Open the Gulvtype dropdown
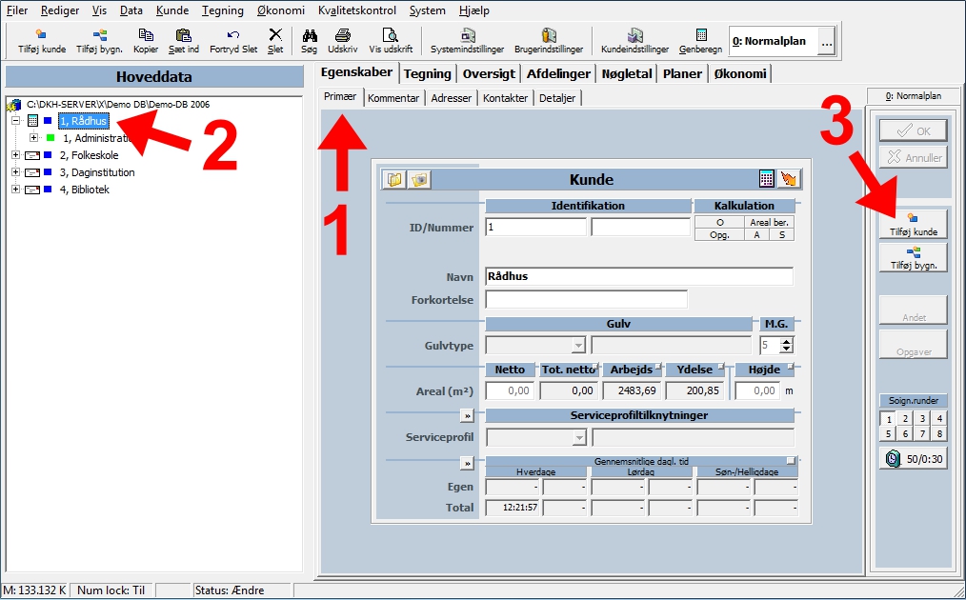The image size is (966, 600). pos(578,346)
